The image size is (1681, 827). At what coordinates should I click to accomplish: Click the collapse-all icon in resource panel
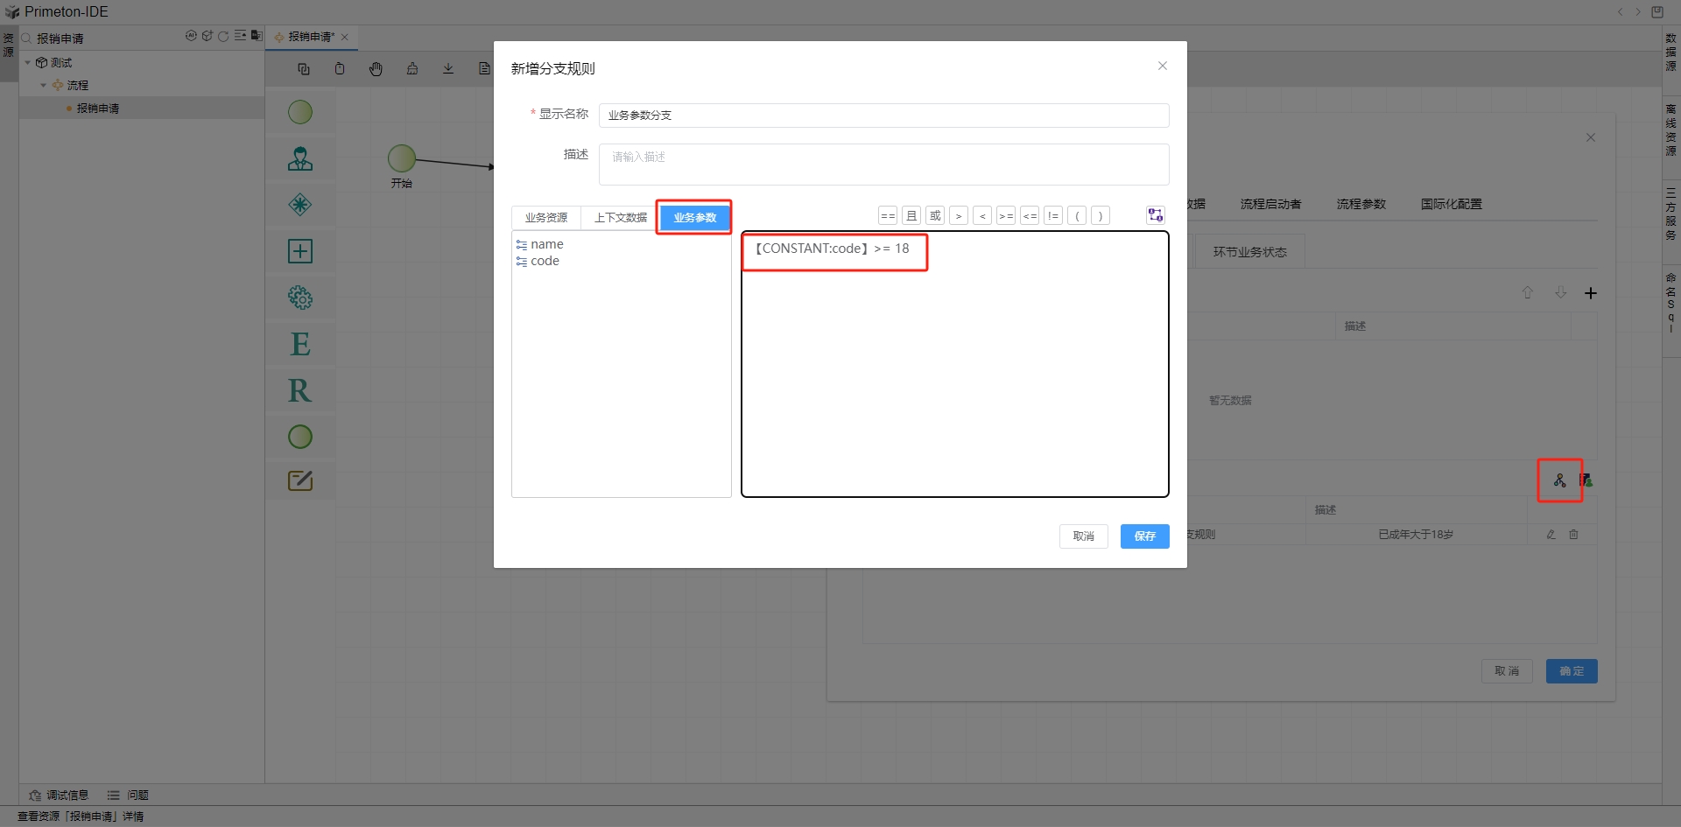click(x=240, y=37)
